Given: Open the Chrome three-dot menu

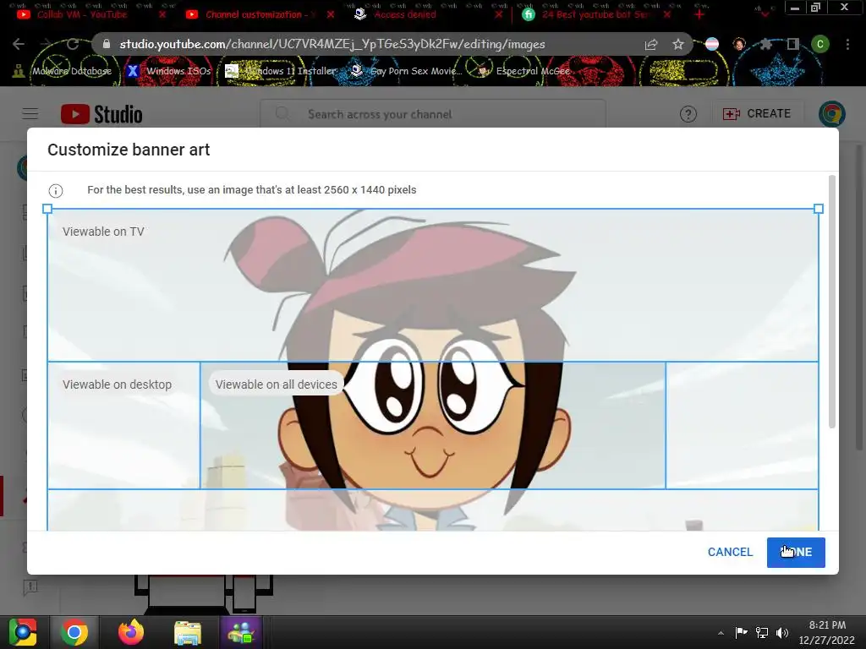Looking at the screenshot, I should point(847,44).
